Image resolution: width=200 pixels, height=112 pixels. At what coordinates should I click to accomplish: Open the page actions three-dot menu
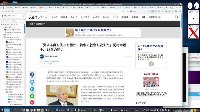click(128, 11)
